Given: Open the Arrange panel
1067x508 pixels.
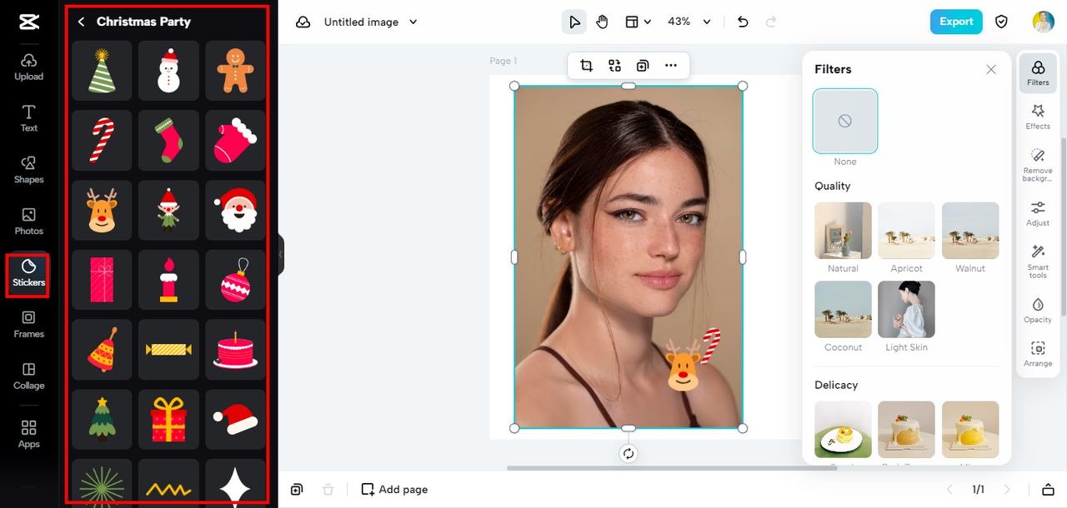Looking at the screenshot, I should (x=1038, y=354).
